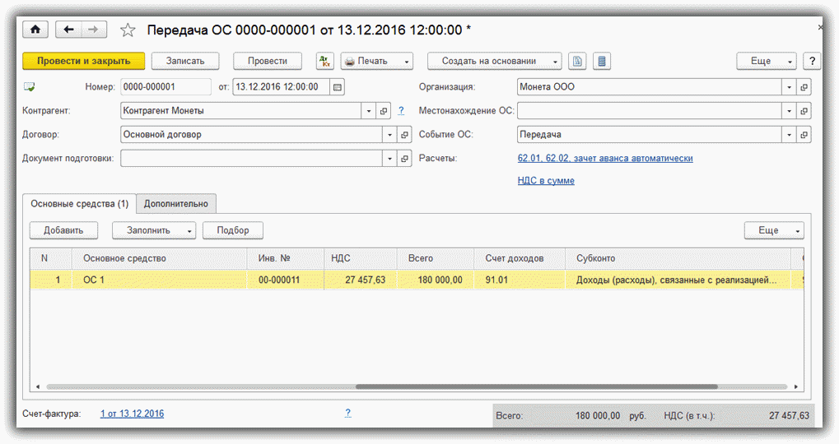This screenshot has width=839, height=444.
Task: Click Провести и закрыть button
Action: pos(83,61)
